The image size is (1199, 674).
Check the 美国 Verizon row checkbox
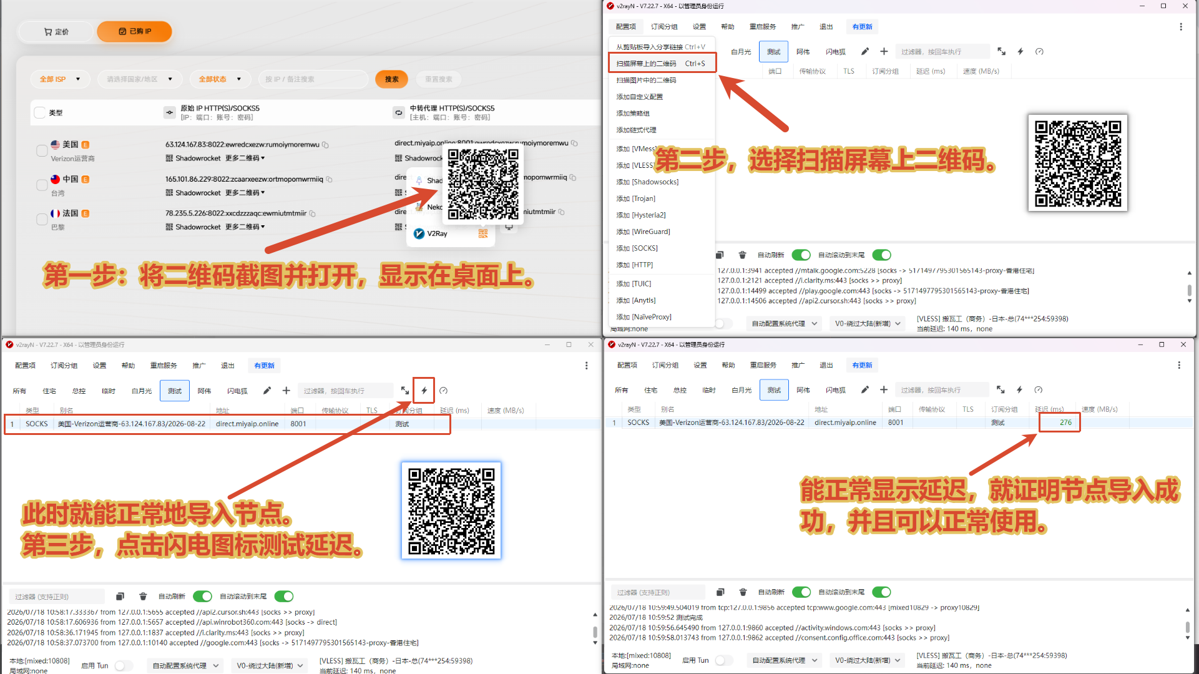click(42, 150)
